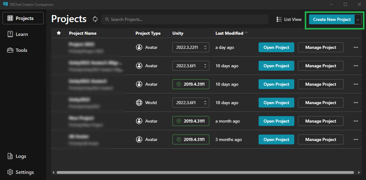Click the scrollbar right arrow
This screenshot has height=180, width=366.
click(359, 173)
